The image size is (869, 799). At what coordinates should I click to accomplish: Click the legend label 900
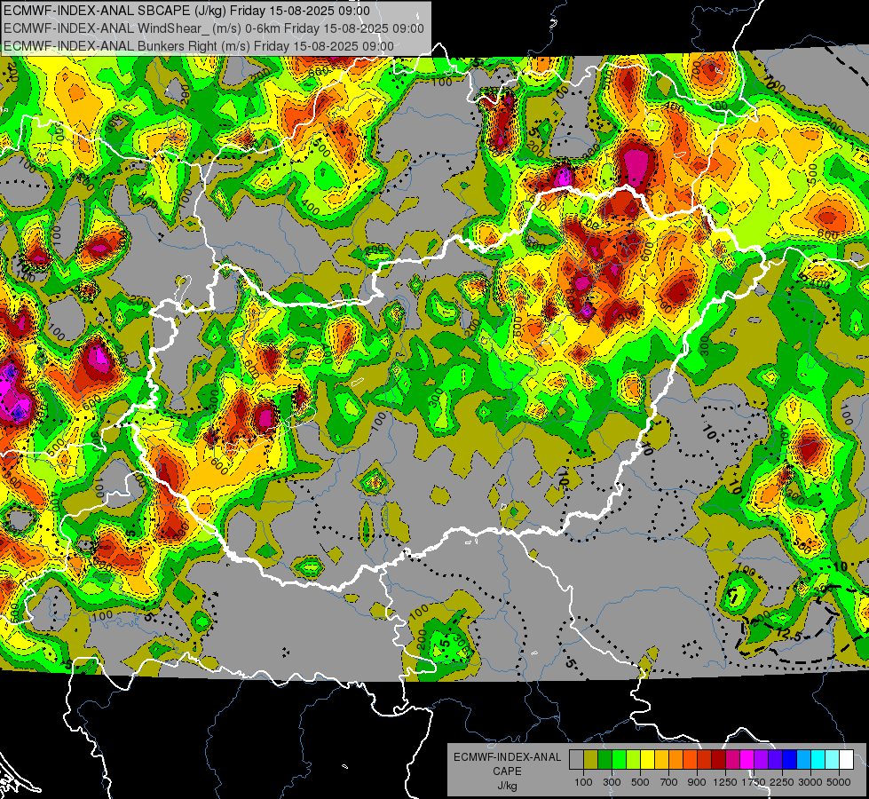click(x=697, y=782)
